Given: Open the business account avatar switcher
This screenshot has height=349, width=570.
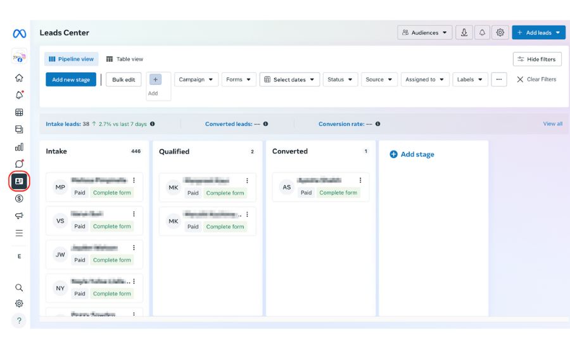Looking at the screenshot, I should tap(19, 56).
